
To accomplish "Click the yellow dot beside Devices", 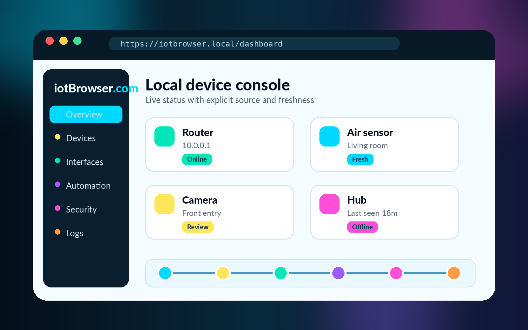I will (57, 137).
